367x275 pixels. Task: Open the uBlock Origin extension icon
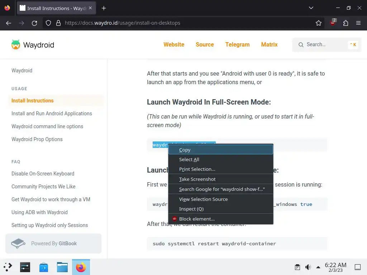tap(333, 23)
